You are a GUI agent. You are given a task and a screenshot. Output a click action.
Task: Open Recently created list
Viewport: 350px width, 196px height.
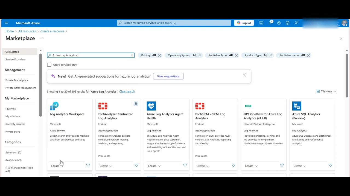click(x=15, y=124)
